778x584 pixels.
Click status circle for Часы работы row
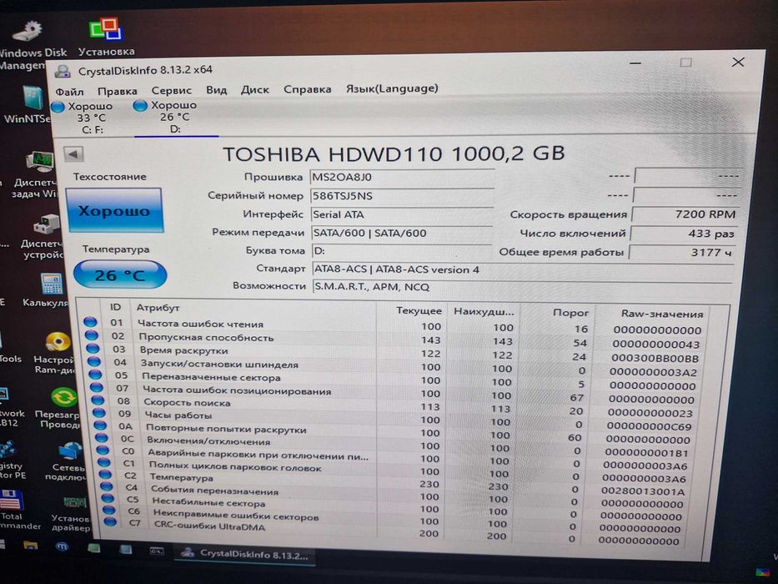click(x=99, y=413)
